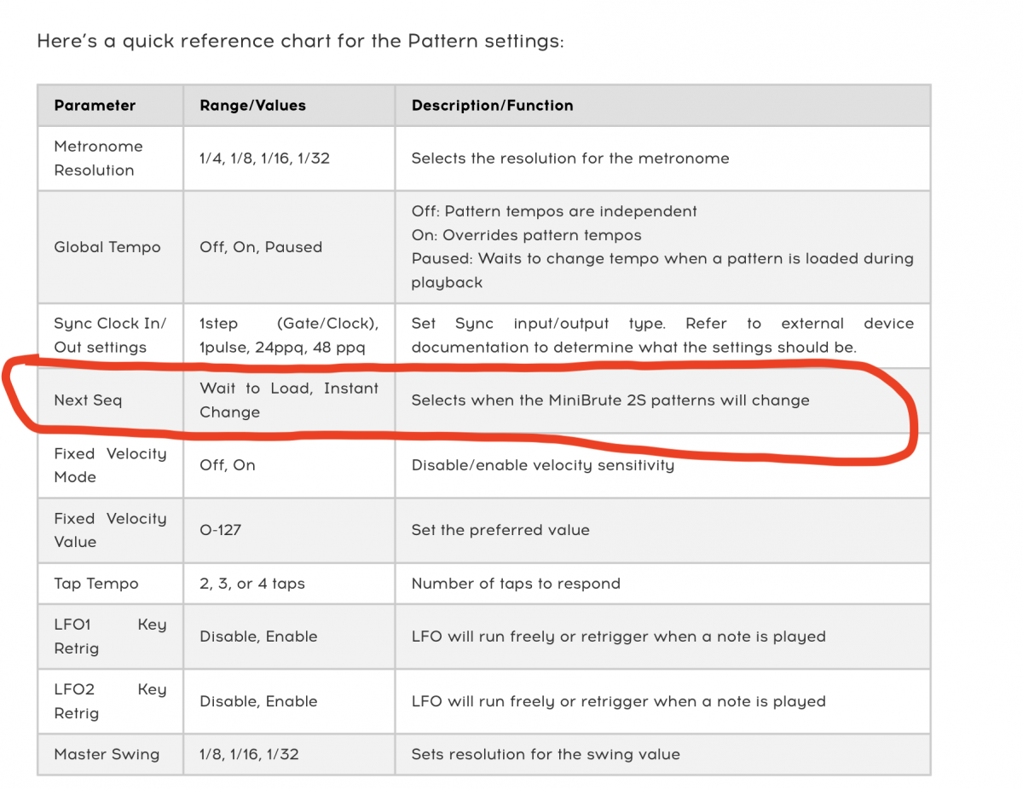Click the LFO2 Key Retrig cell
This screenshot has width=1023, height=789.
pos(110,701)
